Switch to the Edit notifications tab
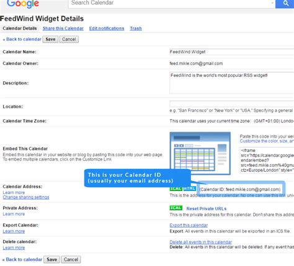294x266 pixels. [107, 29]
